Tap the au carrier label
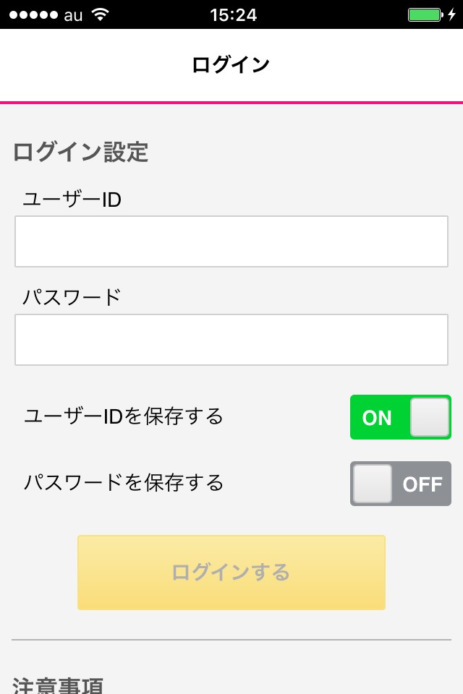This screenshot has height=694, width=463. [73, 14]
